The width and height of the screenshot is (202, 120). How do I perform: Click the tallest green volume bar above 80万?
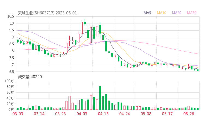coord(100,98)
